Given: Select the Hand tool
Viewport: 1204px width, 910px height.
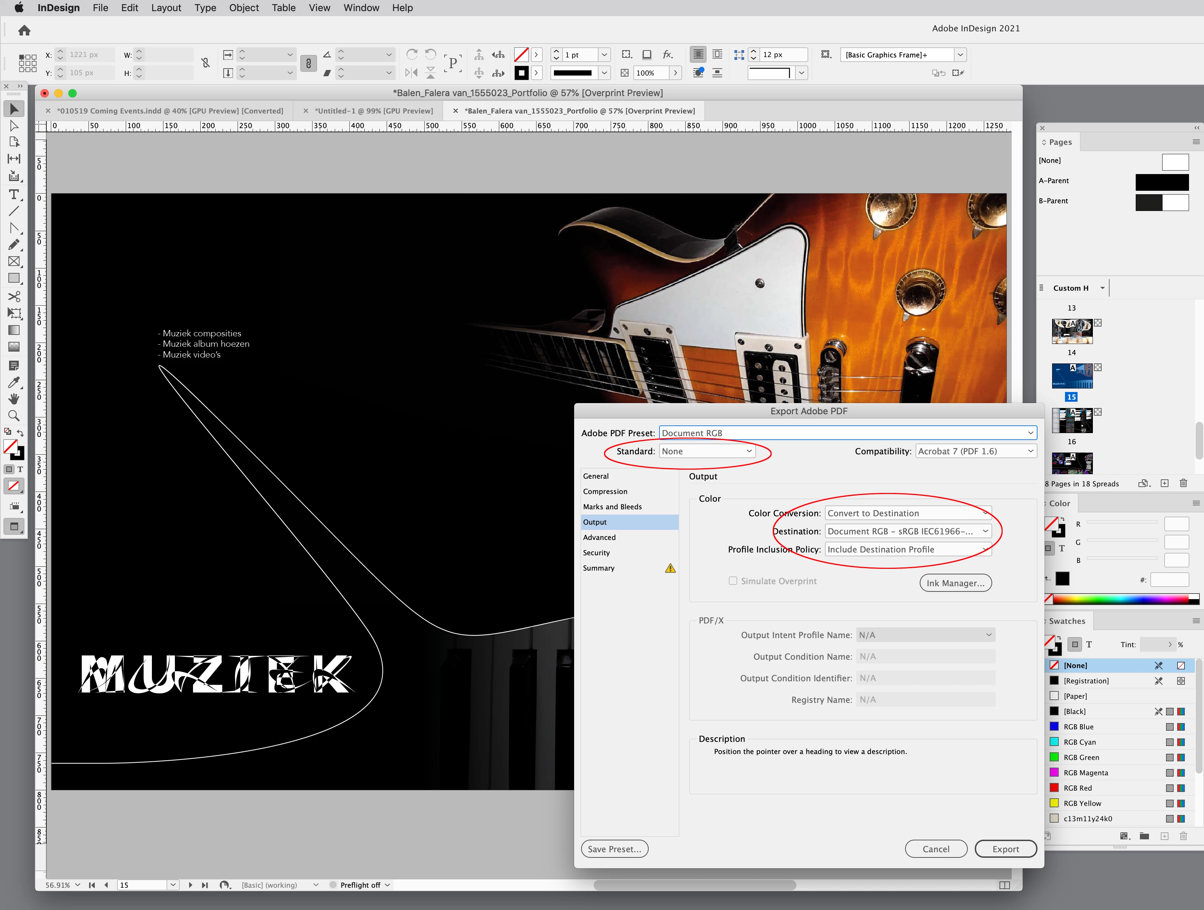Looking at the screenshot, I should 14,399.
